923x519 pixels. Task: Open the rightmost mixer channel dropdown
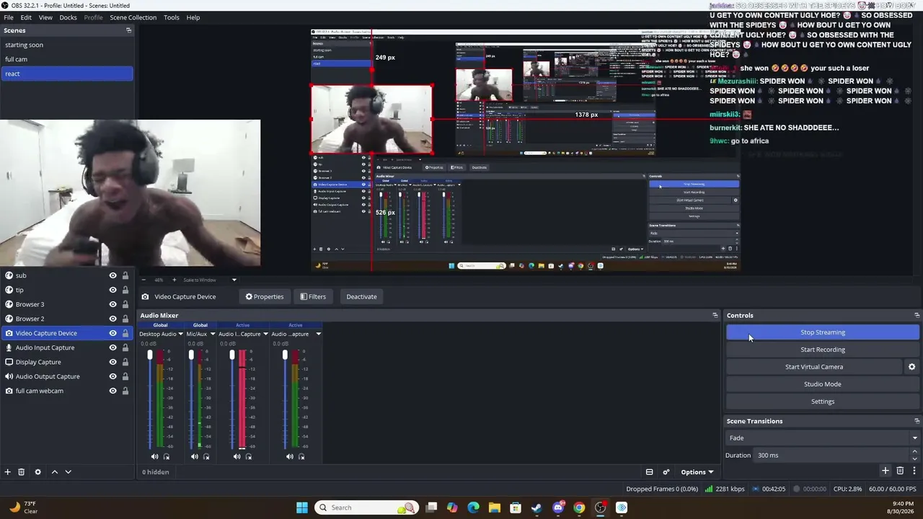tap(318, 334)
